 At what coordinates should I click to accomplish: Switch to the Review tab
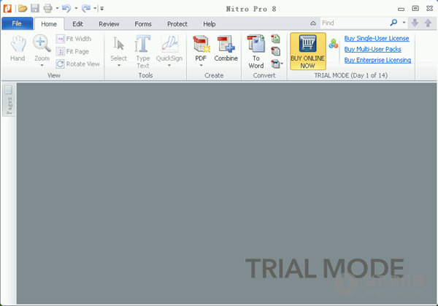[109, 24]
